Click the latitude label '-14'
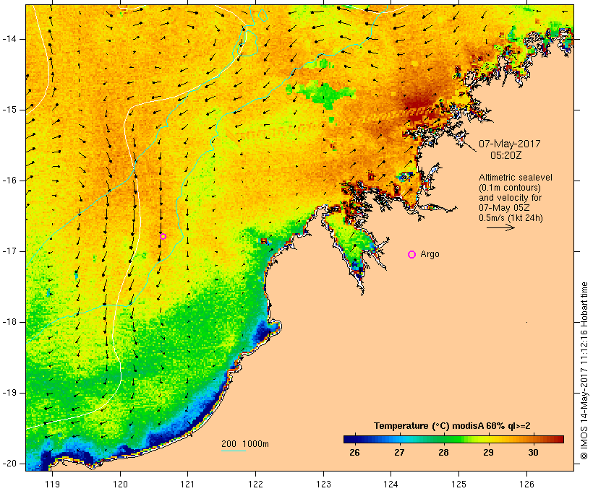This screenshot has height=491, width=593. click(x=9, y=39)
